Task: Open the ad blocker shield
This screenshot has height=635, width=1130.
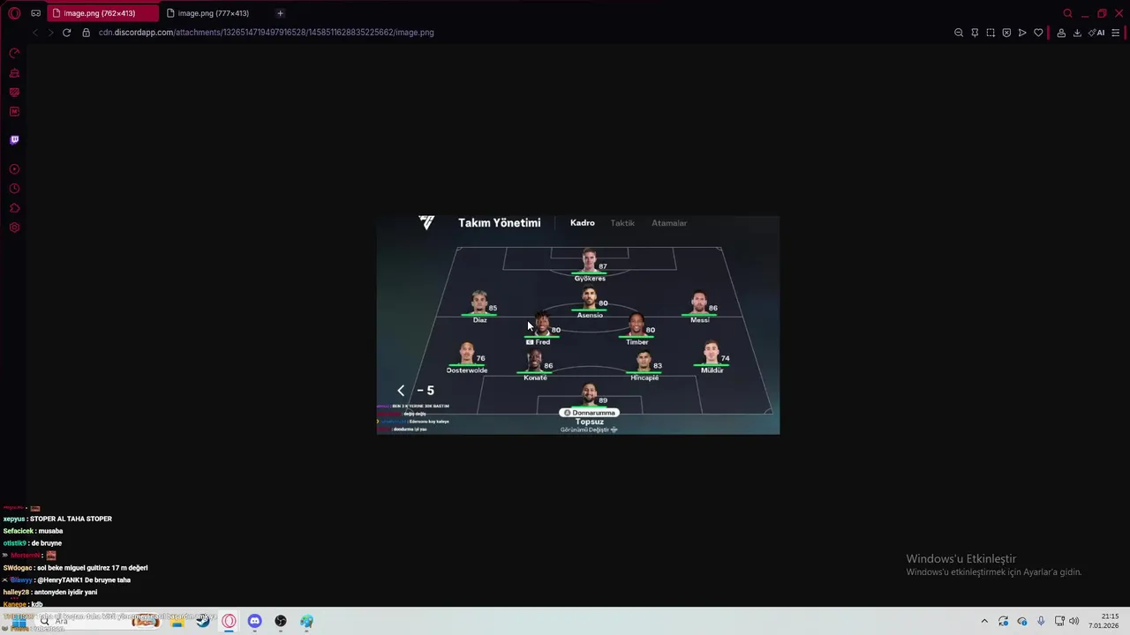Action: 1006,33
